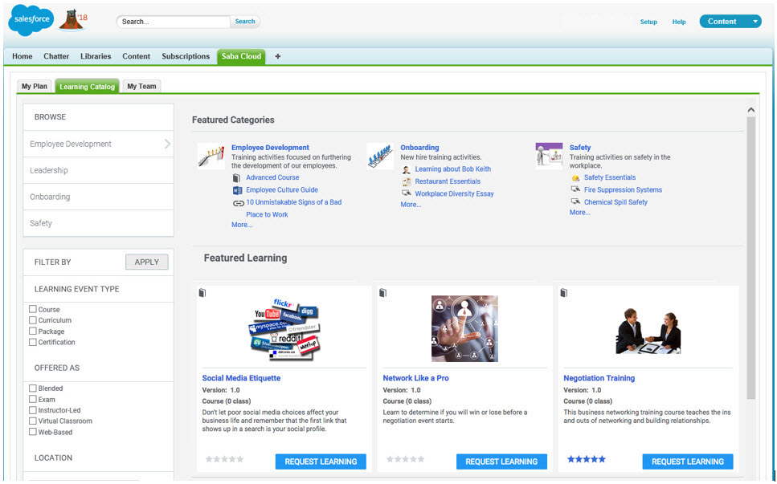
Task: Click the link icon beside 10 Unmistakable Signs
Action: [239, 203]
